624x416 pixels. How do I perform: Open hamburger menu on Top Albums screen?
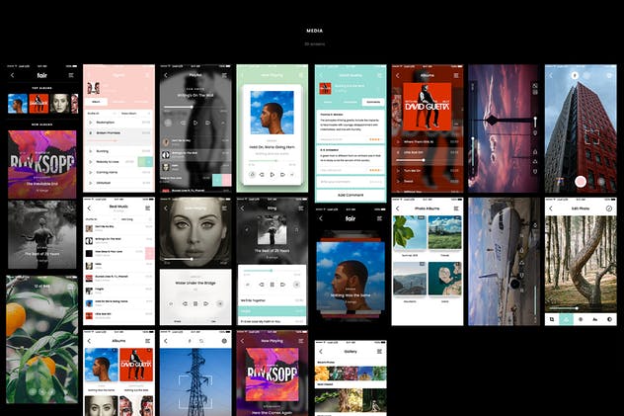tap(71, 75)
